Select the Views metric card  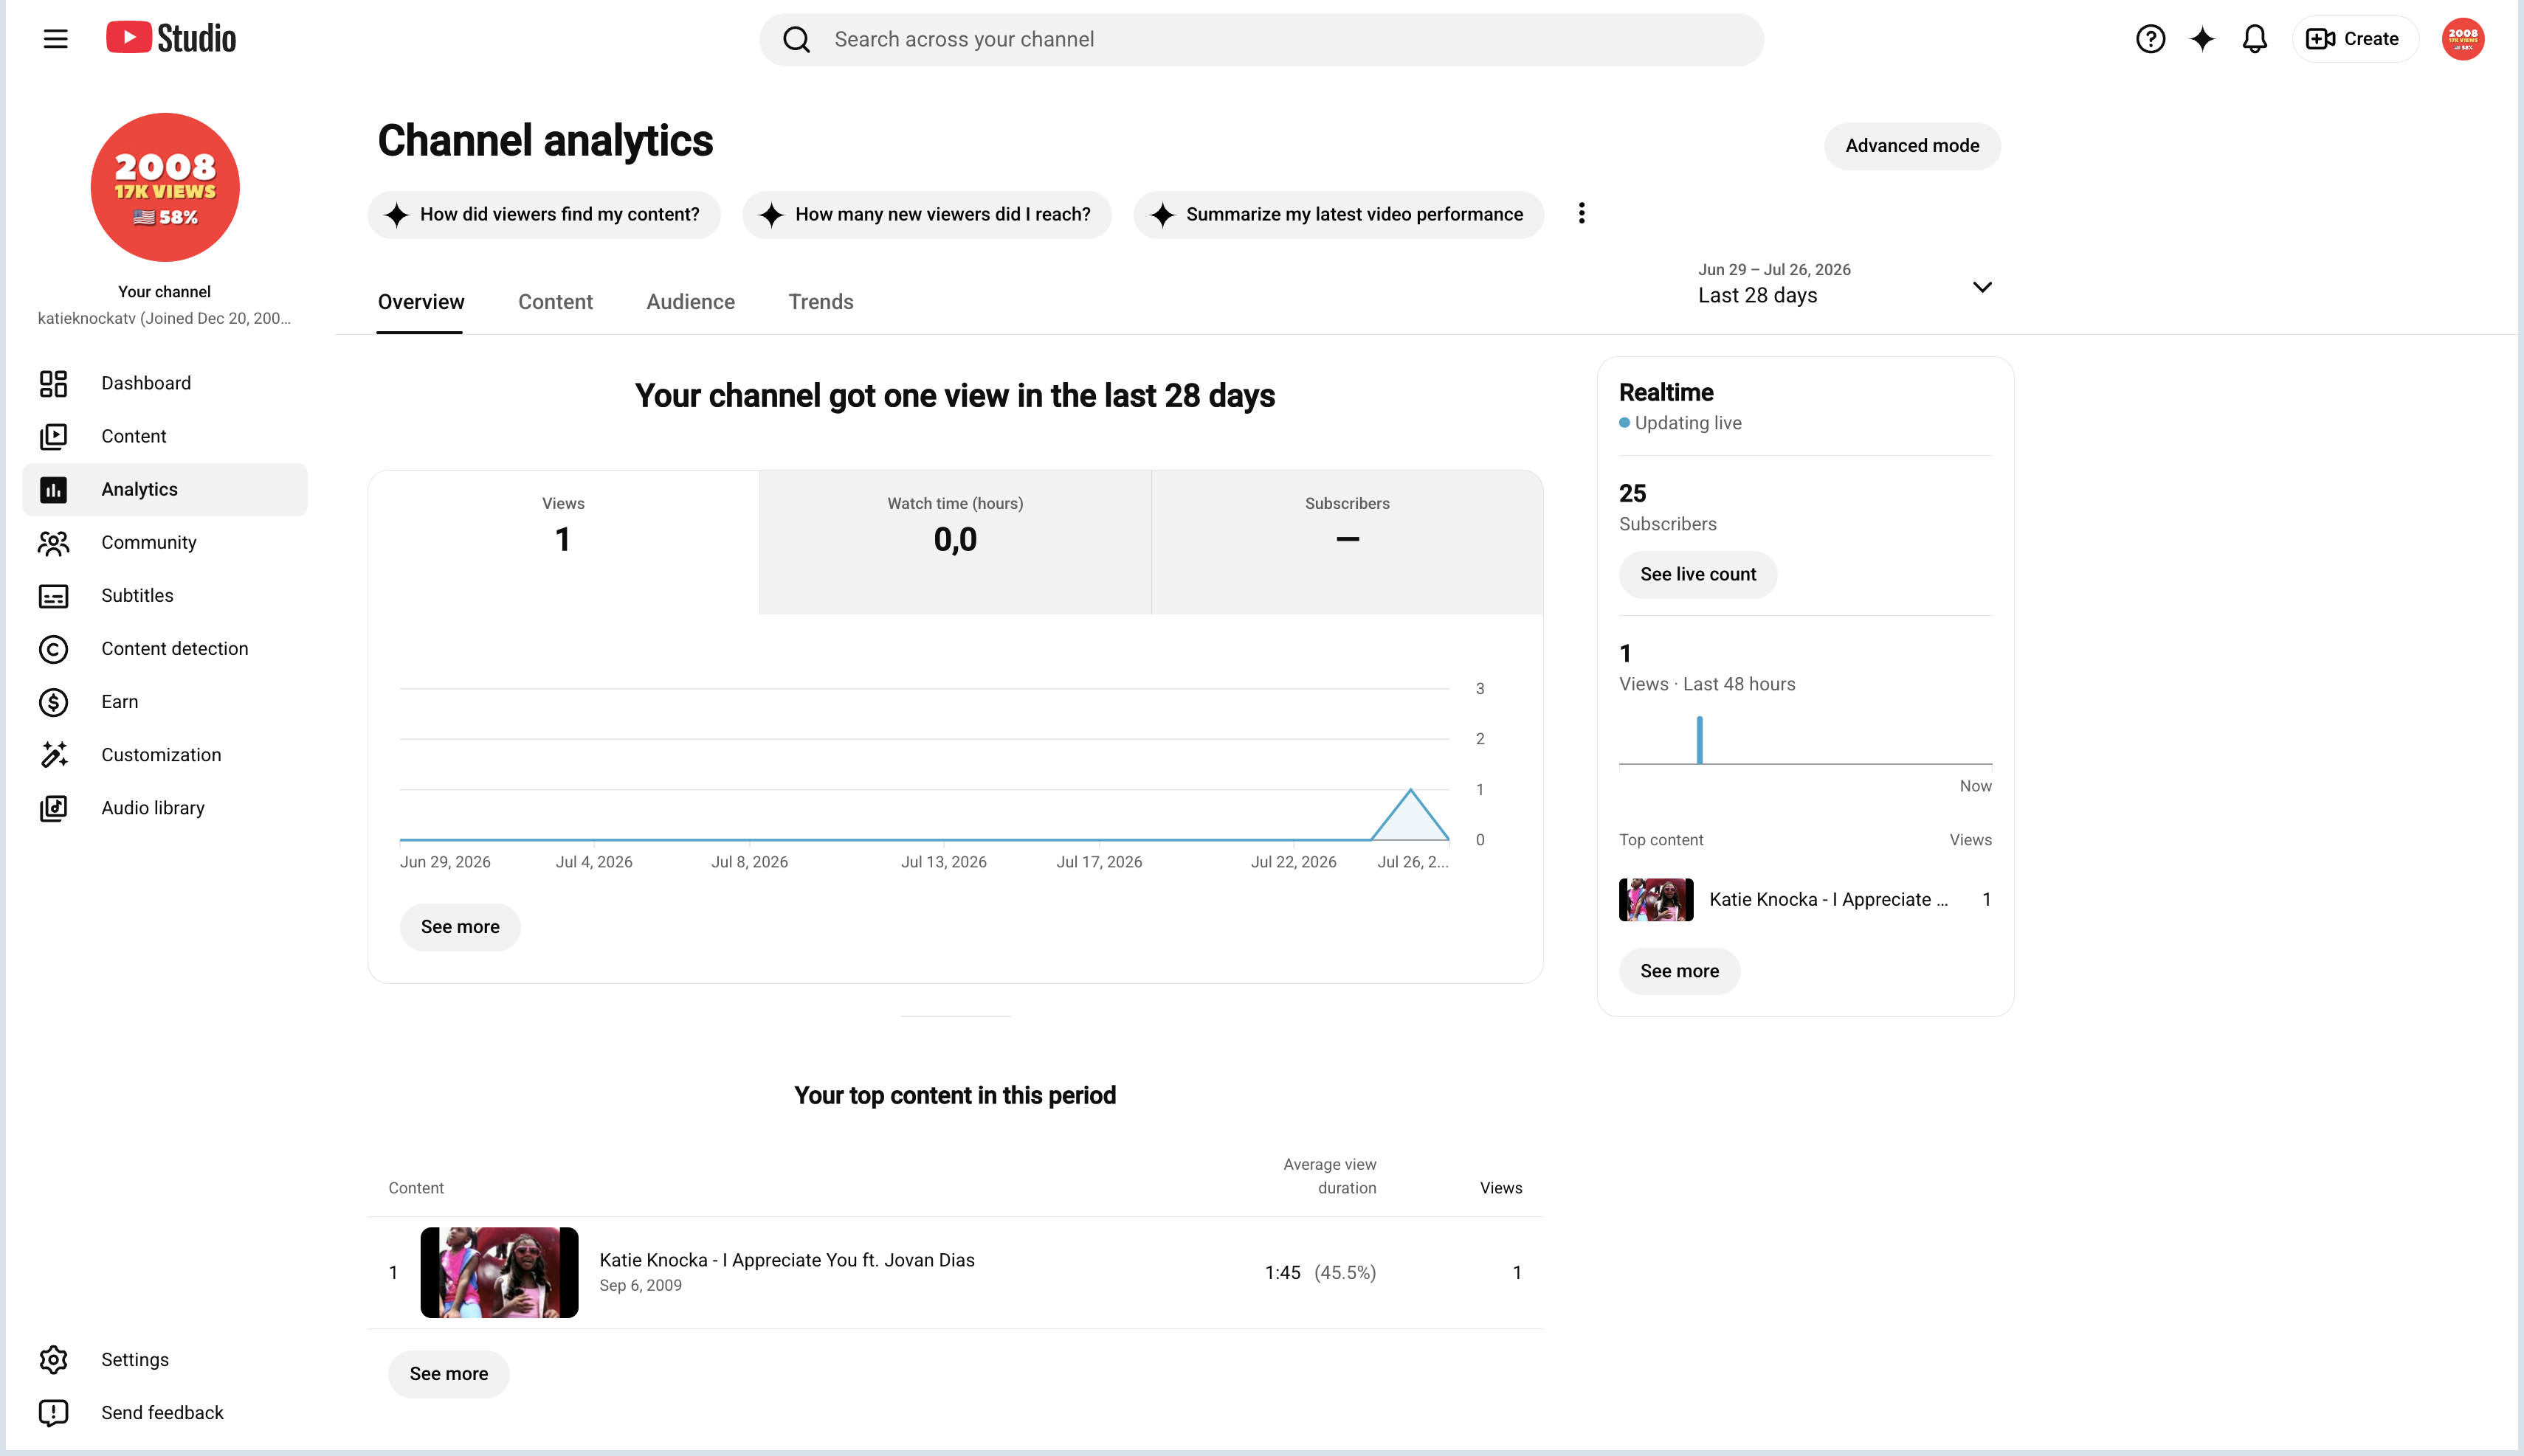pyautogui.click(x=563, y=542)
